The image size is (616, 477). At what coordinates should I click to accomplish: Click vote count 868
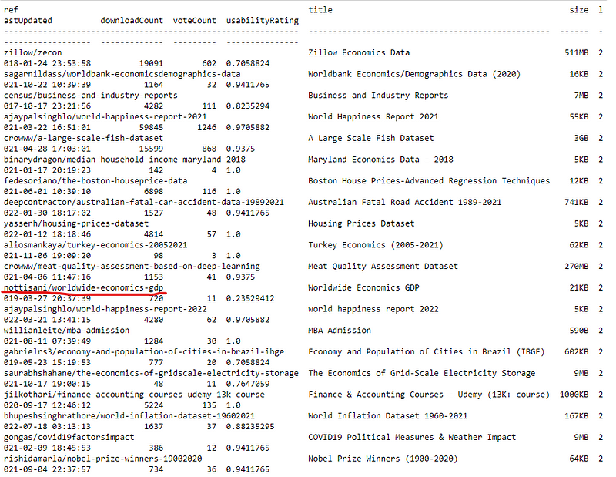coord(209,149)
